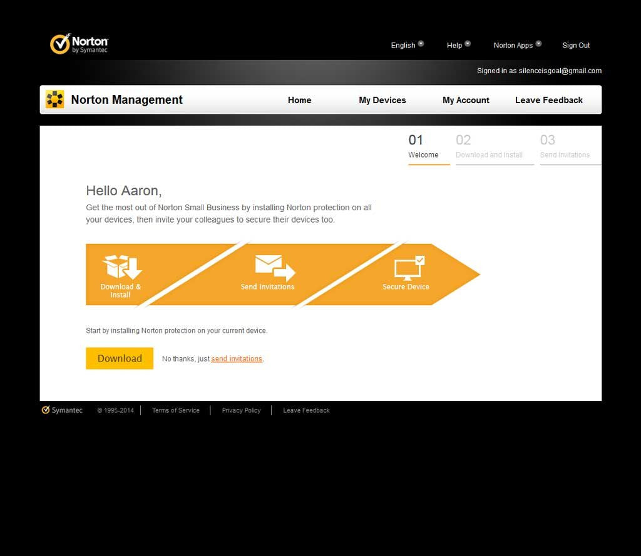Click the Send Invitations envelope icon
The width and height of the screenshot is (641, 556).
(274, 268)
